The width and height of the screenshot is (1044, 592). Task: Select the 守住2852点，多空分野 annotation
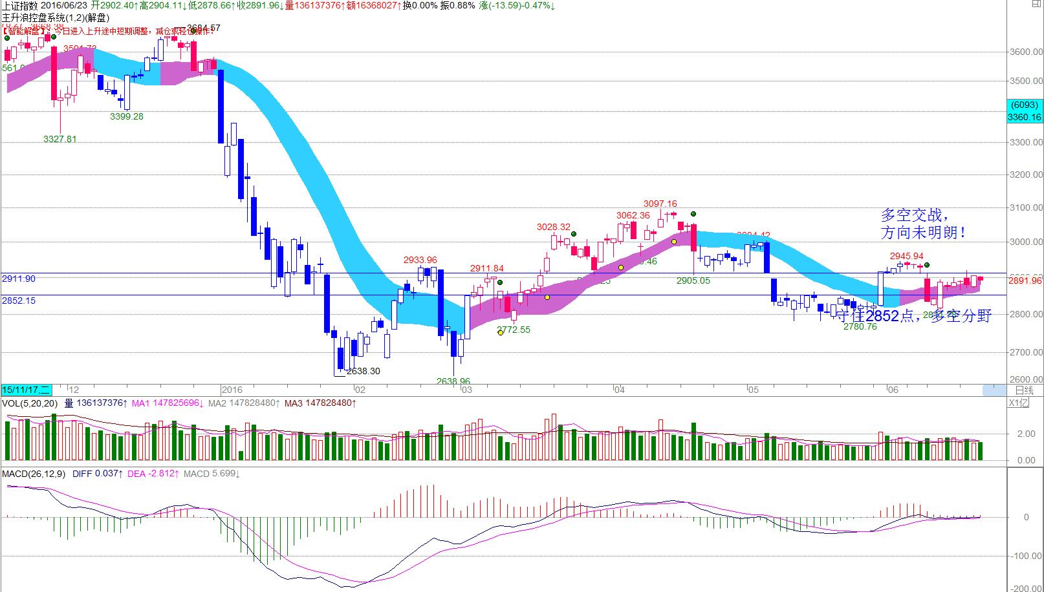click(913, 315)
